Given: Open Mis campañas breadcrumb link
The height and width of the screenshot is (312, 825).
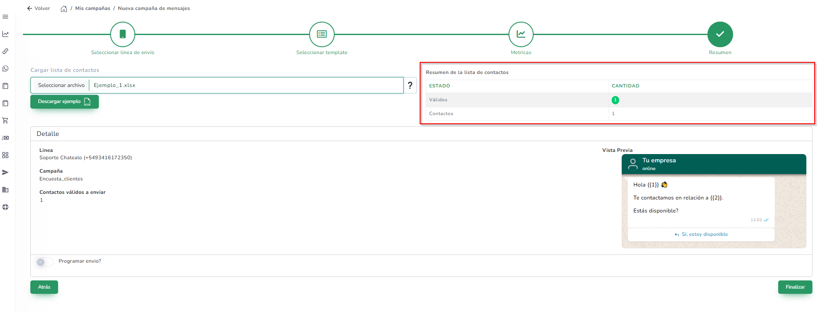Looking at the screenshot, I should (93, 9).
